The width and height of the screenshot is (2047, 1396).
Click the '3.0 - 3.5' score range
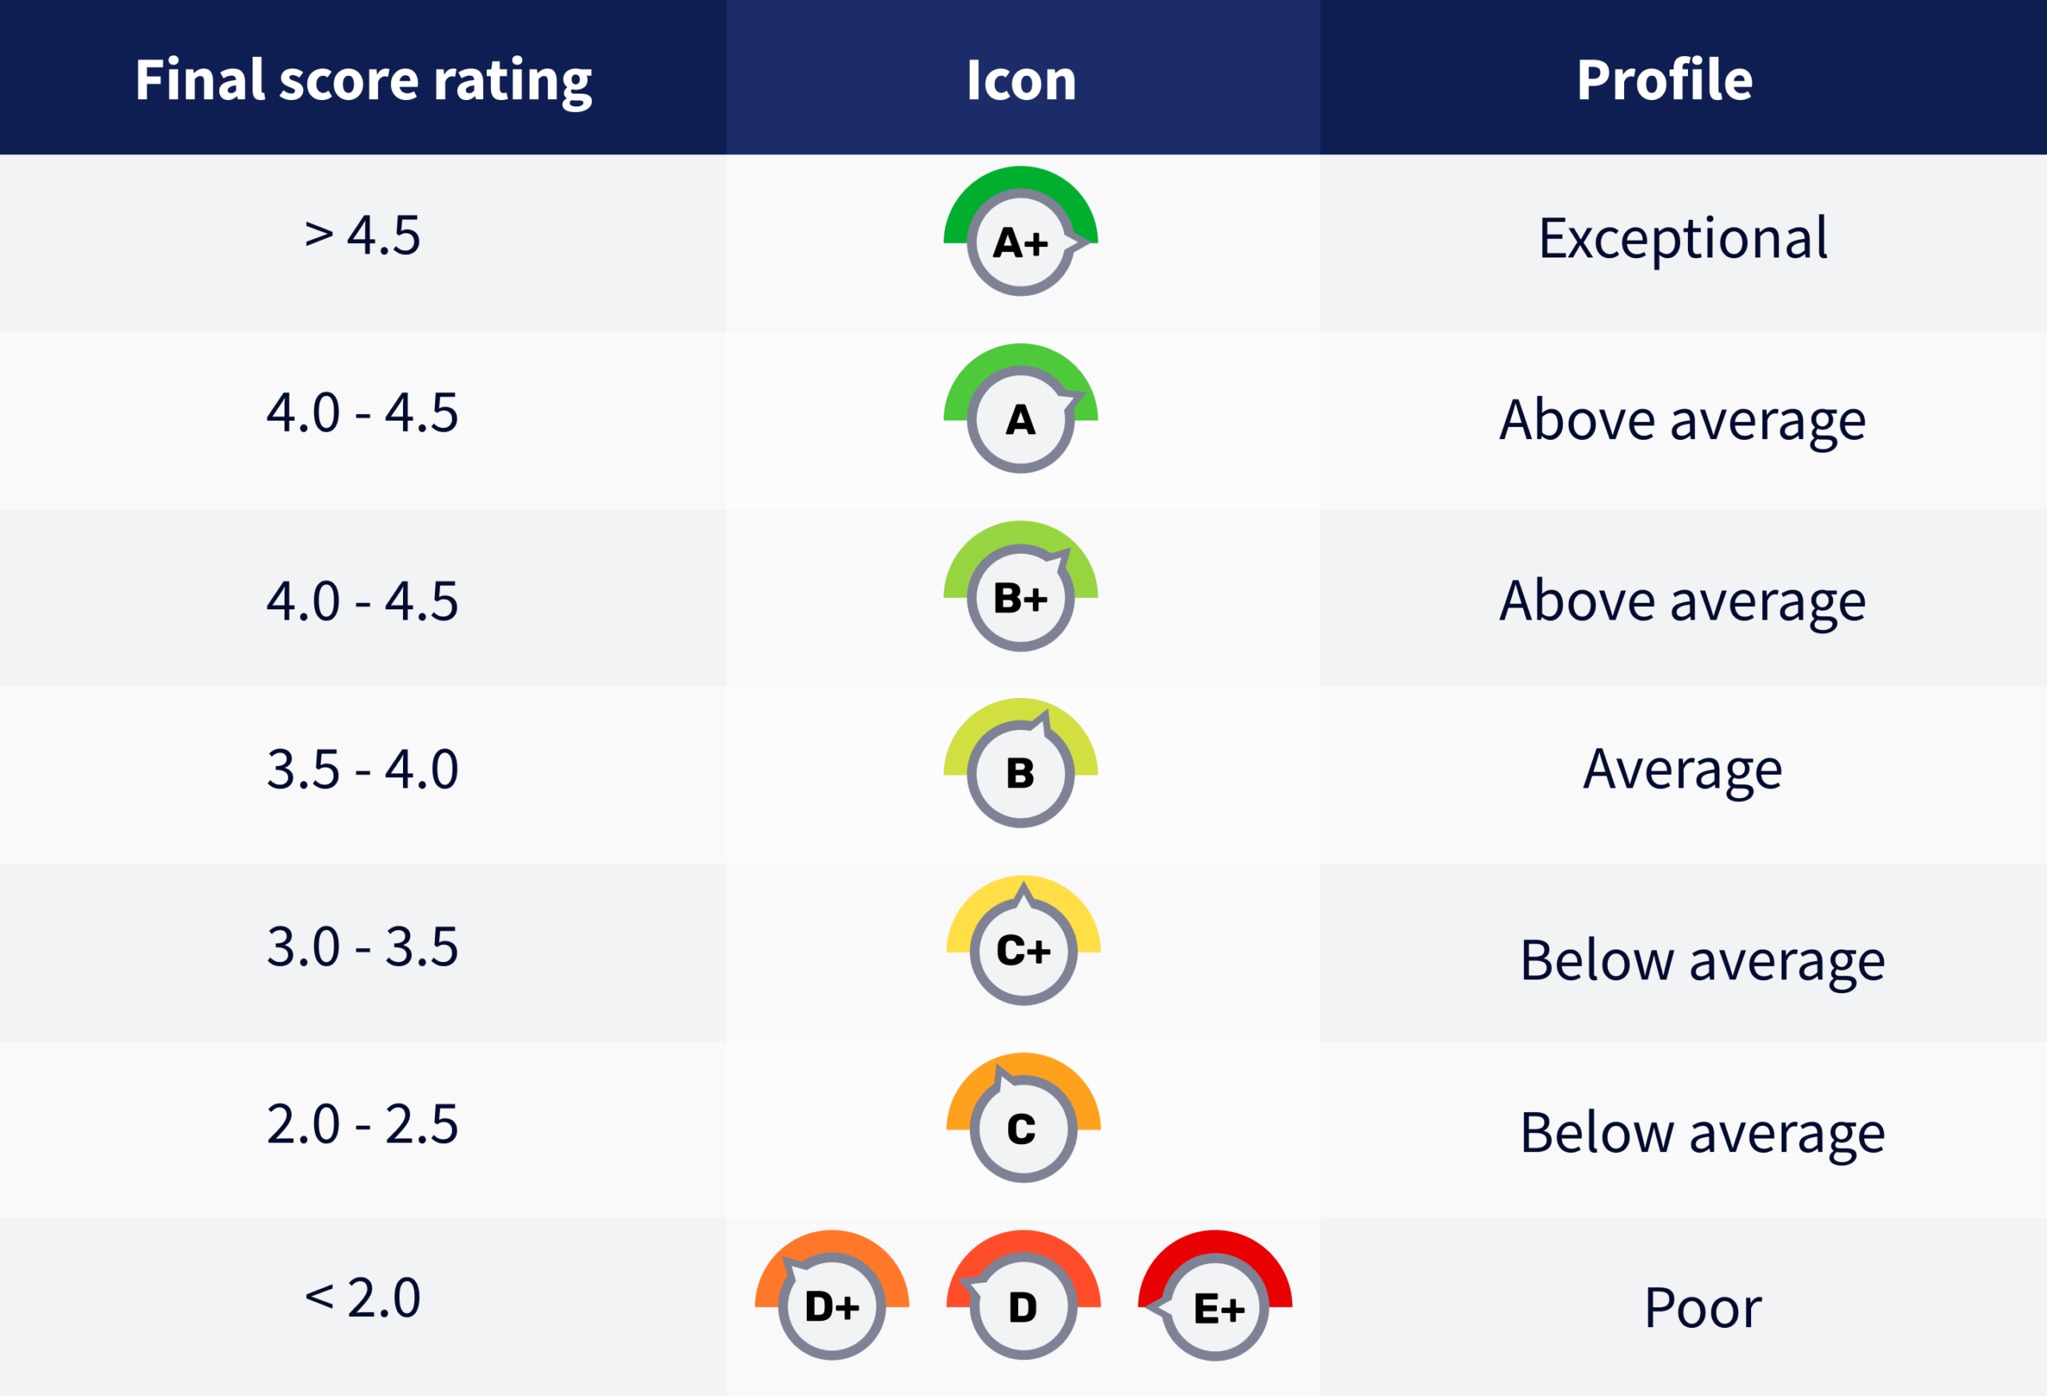(x=363, y=947)
